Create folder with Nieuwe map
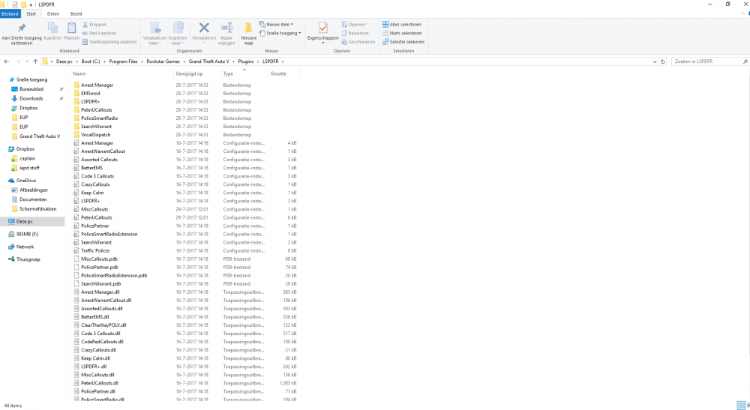Viewport: 750px width, 410px height. click(248, 34)
